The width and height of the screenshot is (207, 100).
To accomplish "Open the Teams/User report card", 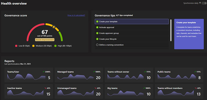I will click(x=29, y=75).
